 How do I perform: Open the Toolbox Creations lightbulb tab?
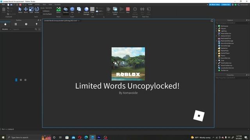click(x=36, y=24)
